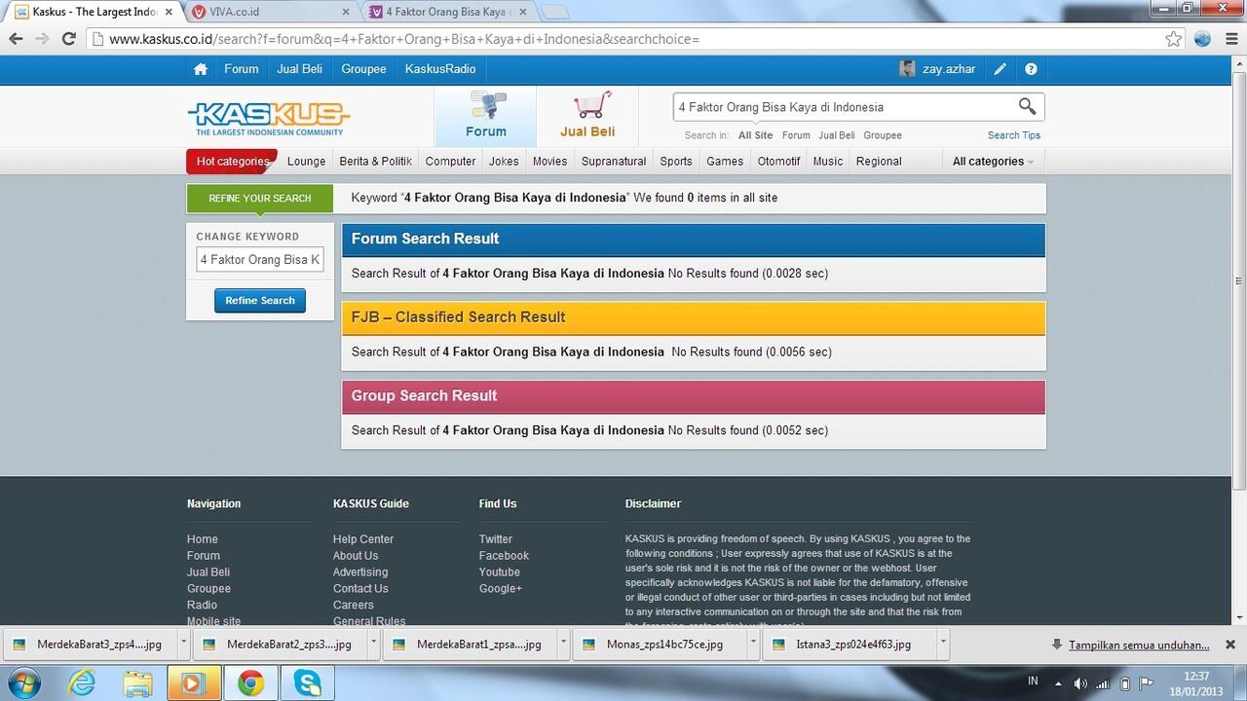Click the pencil compose icon in top bar

pyautogui.click(x=1000, y=69)
